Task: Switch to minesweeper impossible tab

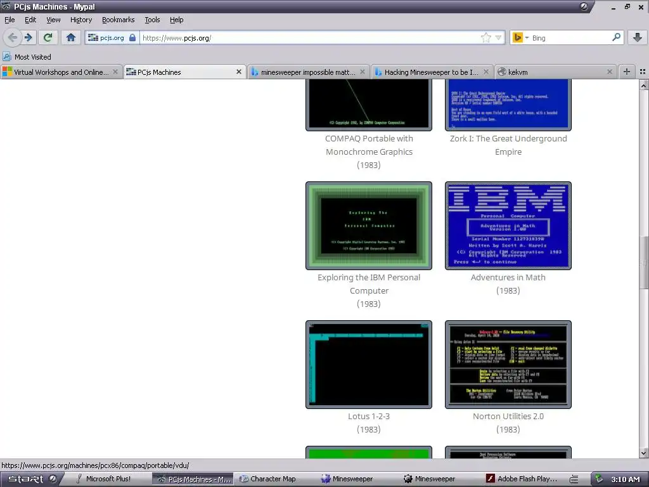Action: pyautogui.click(x=308, y=72)
